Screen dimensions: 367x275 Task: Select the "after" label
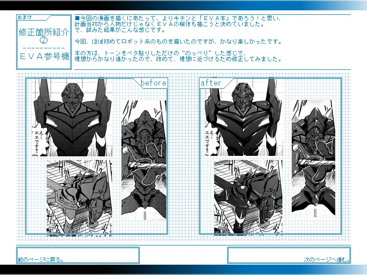coord(211,83)
